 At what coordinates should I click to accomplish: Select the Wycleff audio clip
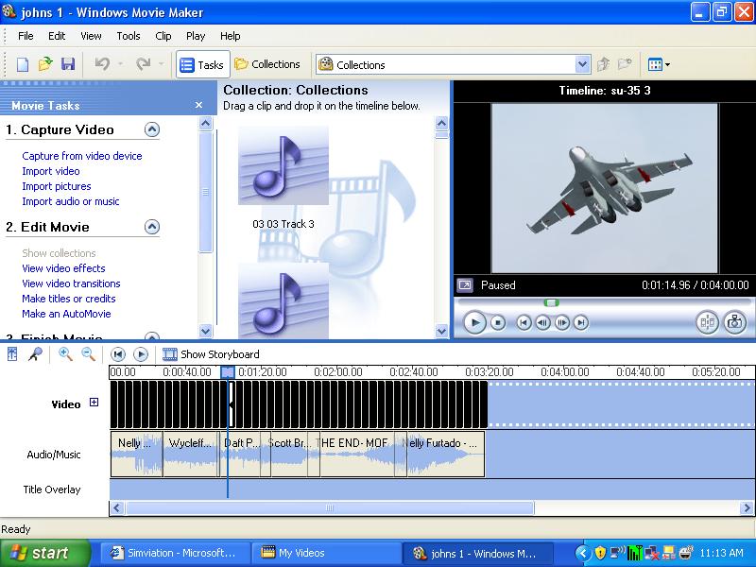pos(192,455)
